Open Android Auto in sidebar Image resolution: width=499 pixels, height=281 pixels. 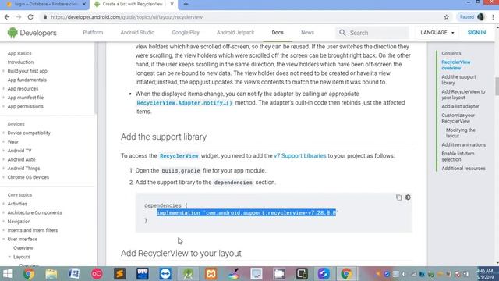21,159
